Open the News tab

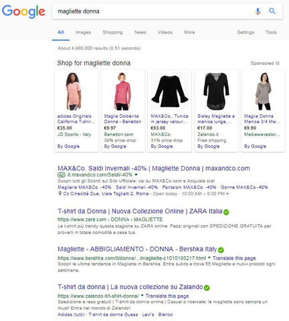coord(140,32)
